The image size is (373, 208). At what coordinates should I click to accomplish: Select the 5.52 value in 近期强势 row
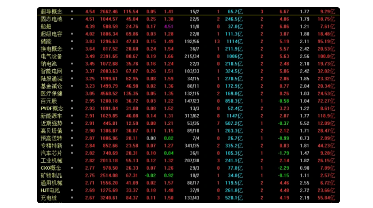click(304, 123)
